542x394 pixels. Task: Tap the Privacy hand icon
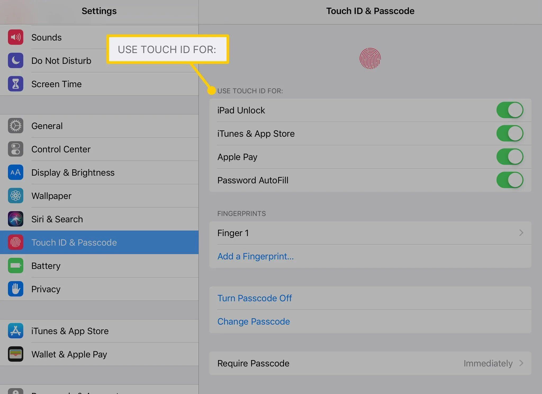[x=16, y=289]
